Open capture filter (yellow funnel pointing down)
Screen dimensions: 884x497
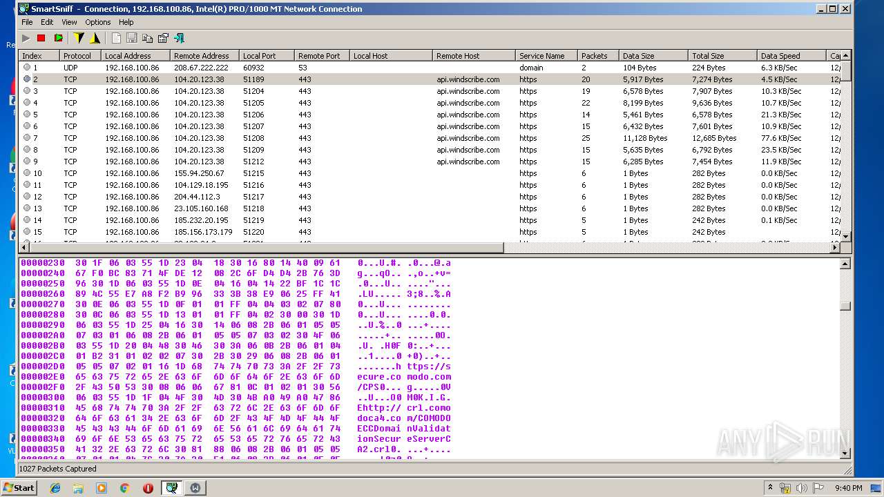point(79,38)
